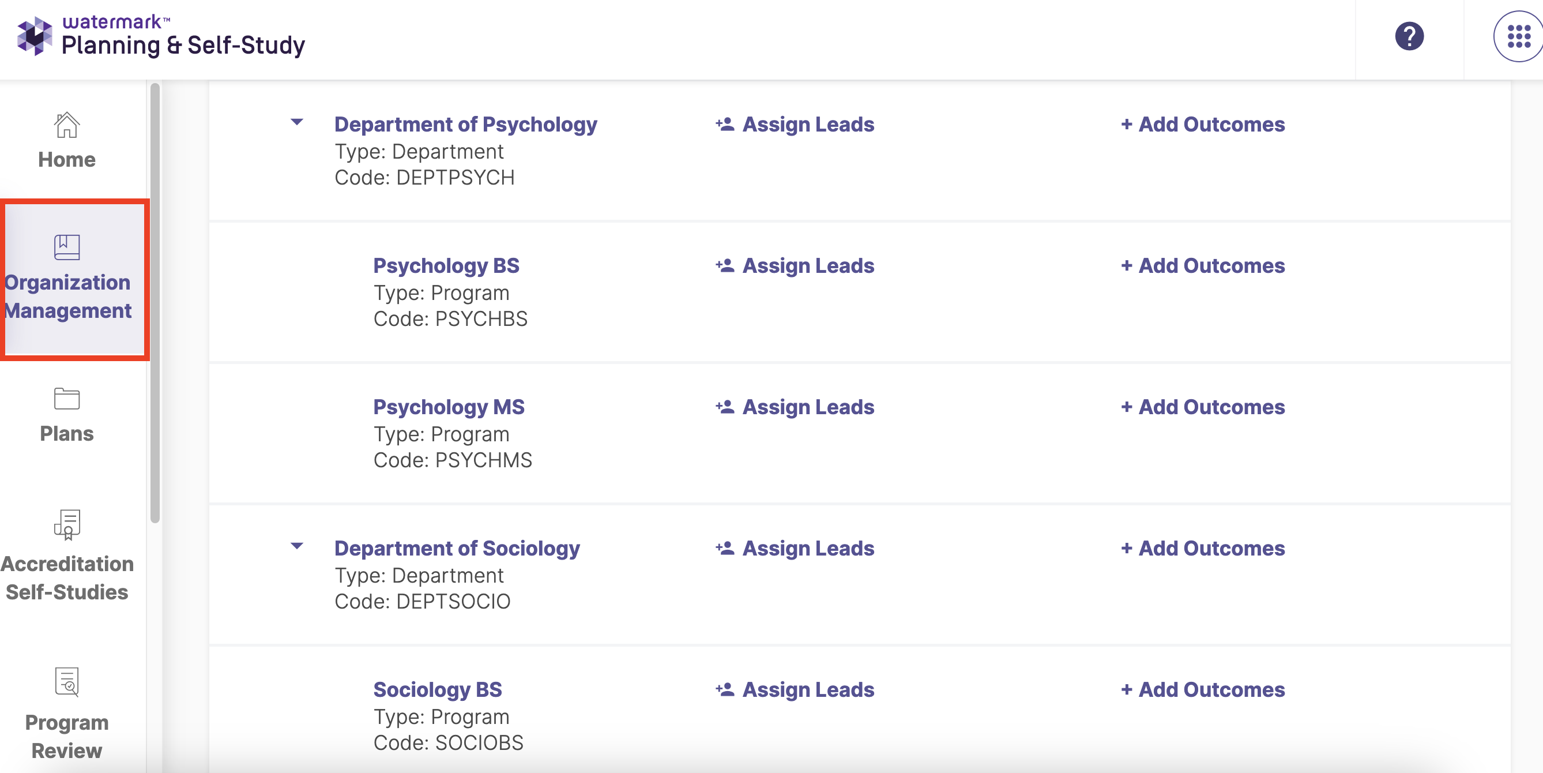Add Outcomes for Sociology BS
Viewport: 1543px width, 773px height.
[x=1203, y=690]
